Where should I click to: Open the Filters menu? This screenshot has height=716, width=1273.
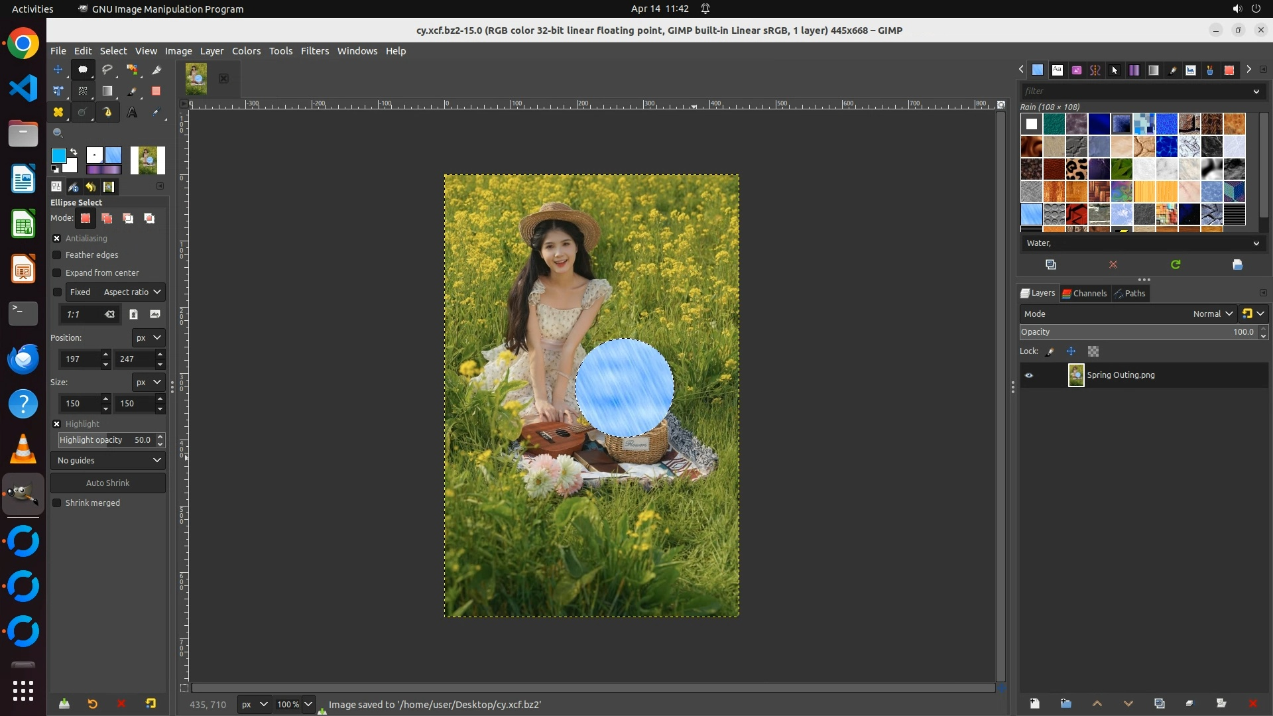pyautogui.click(x=314, y=51)
